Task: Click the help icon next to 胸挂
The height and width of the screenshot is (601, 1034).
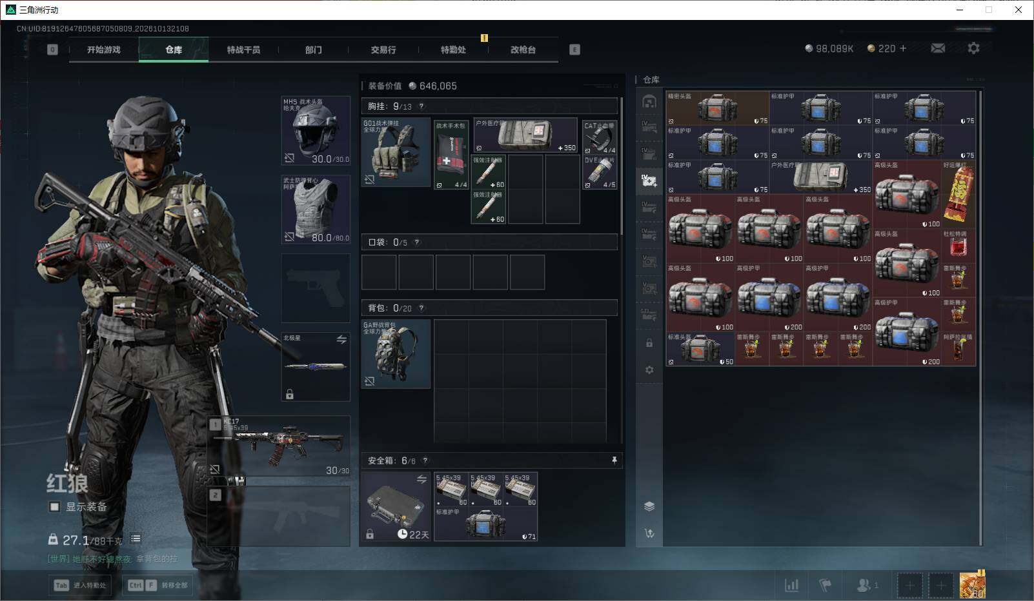Action: tap(421, 106)
